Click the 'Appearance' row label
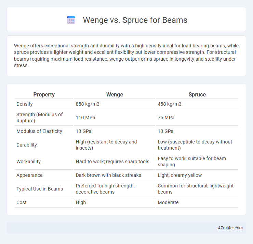Image resolution: width=253 pixels, height=244 pixels. 29,175
